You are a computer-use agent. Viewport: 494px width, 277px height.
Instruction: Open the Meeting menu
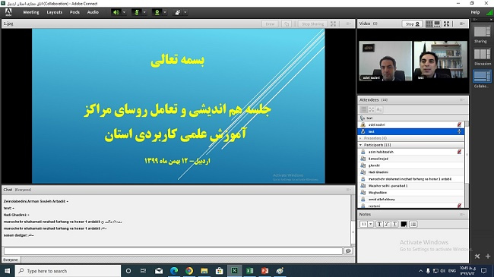point(31,12)
